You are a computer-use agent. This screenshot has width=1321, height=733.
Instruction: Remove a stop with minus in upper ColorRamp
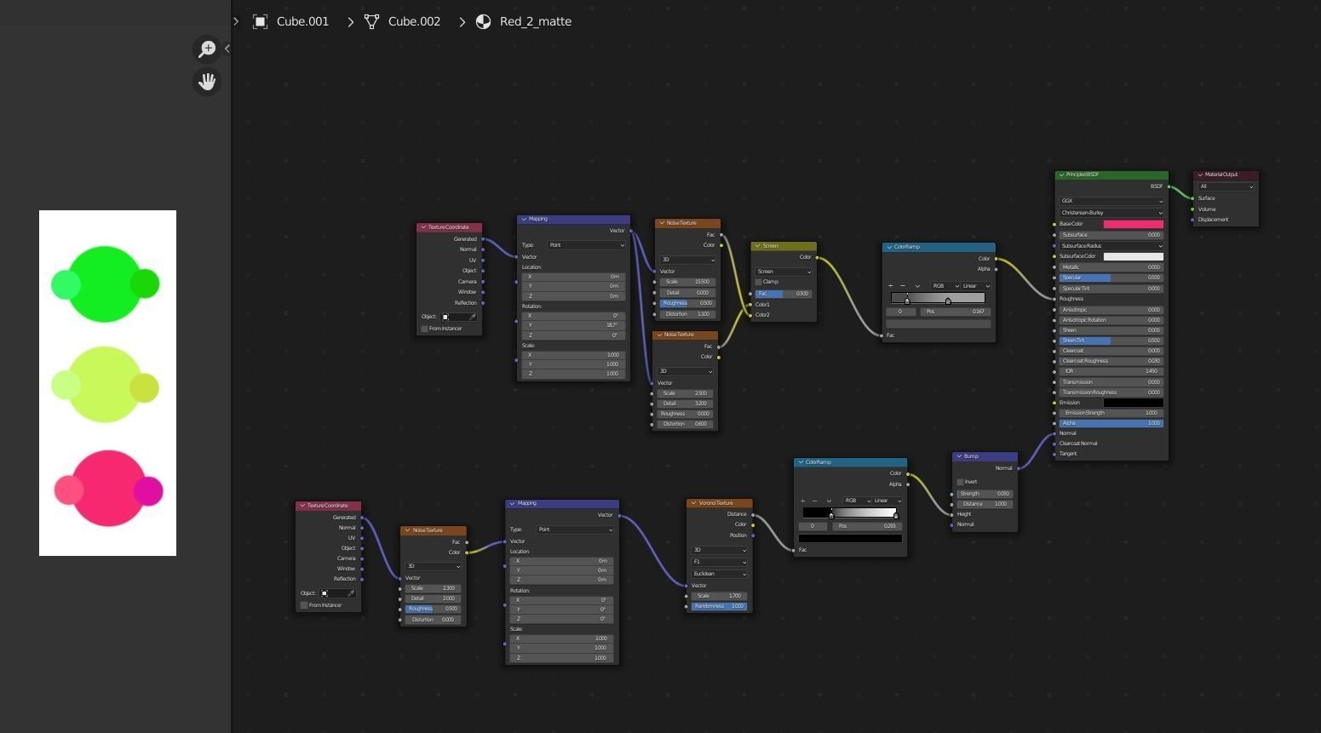click(903, 286)
